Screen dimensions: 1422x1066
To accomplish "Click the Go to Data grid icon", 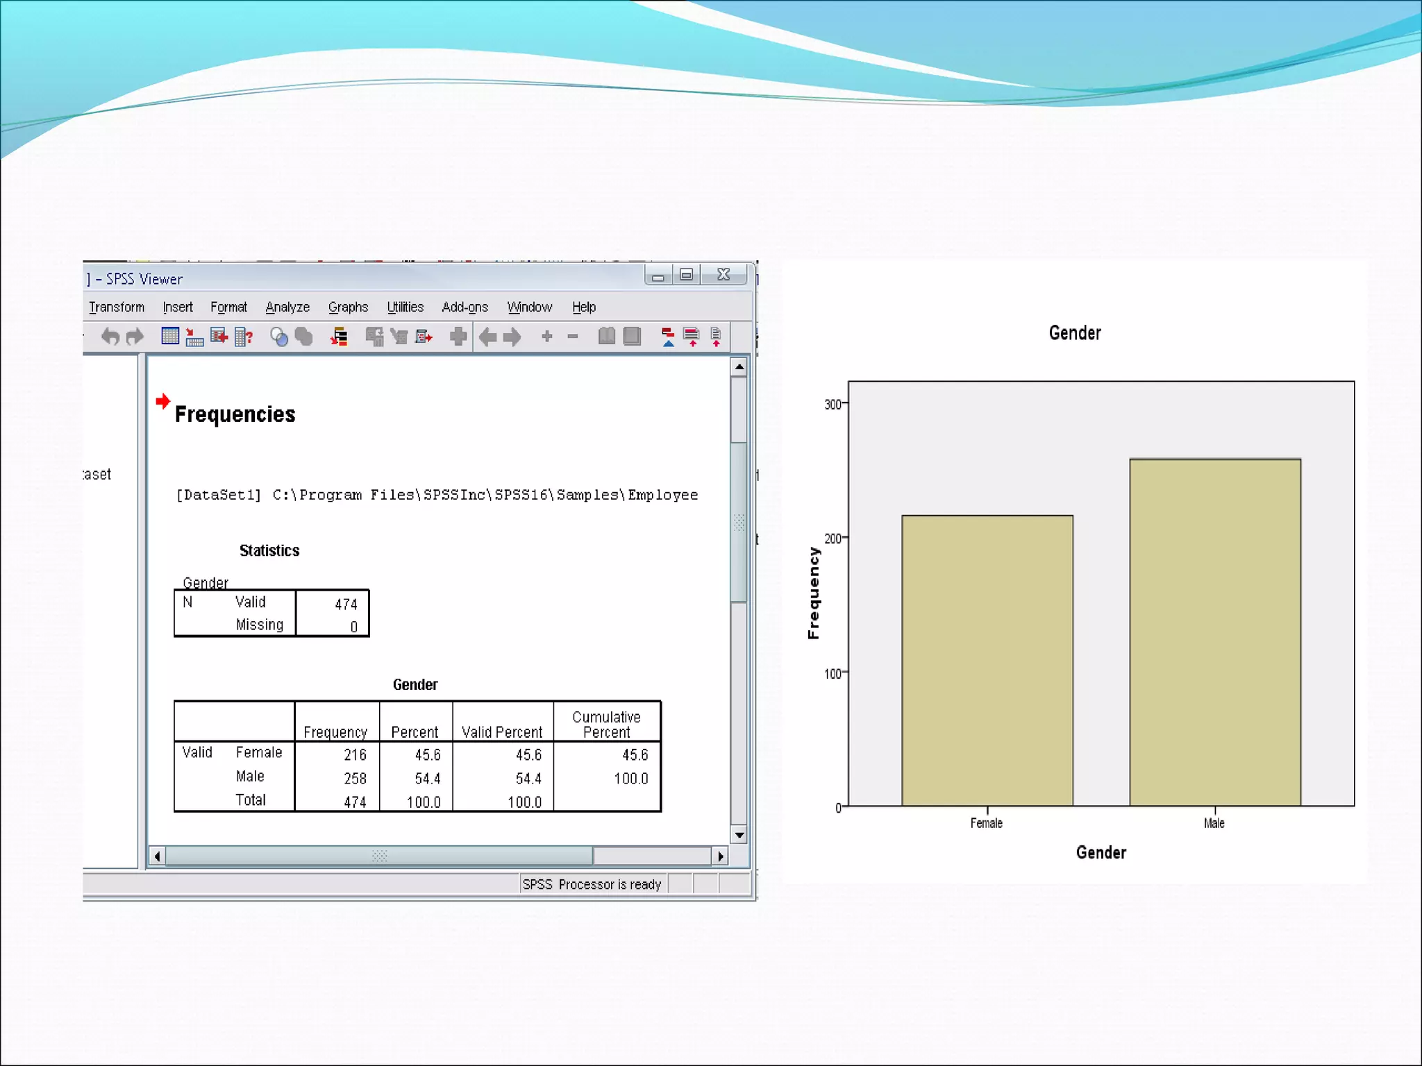I will pyautogui.click(x=170, y=337).
